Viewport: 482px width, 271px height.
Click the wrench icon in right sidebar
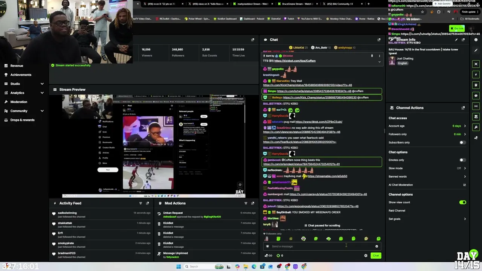coord(476,127)
